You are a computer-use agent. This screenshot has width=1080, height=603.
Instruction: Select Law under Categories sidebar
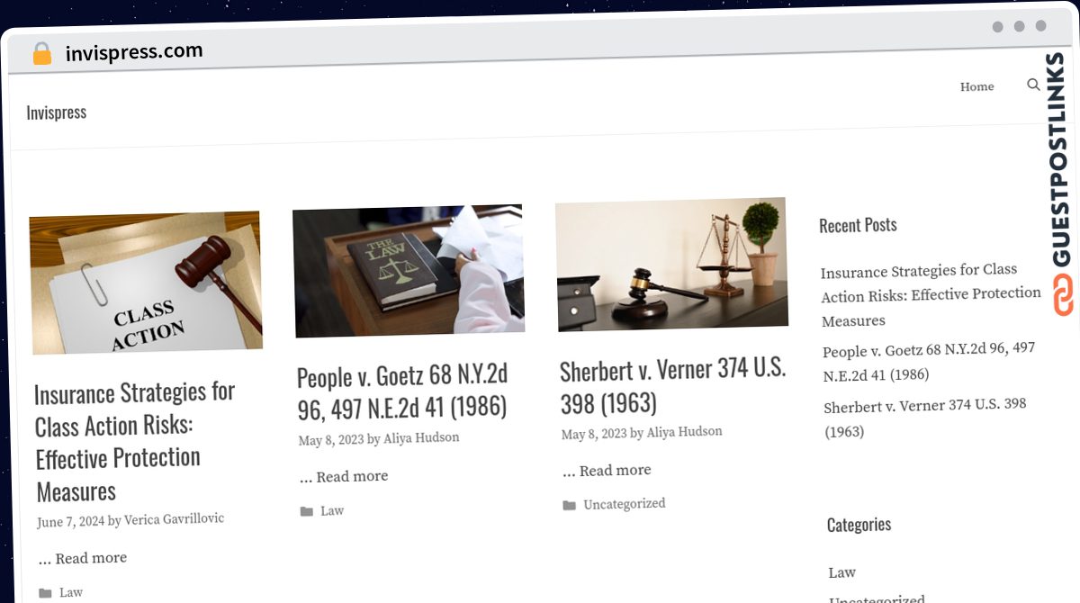[841, 572]
